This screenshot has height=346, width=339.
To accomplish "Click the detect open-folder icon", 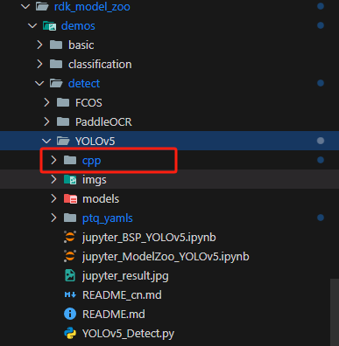I will 56,84.
